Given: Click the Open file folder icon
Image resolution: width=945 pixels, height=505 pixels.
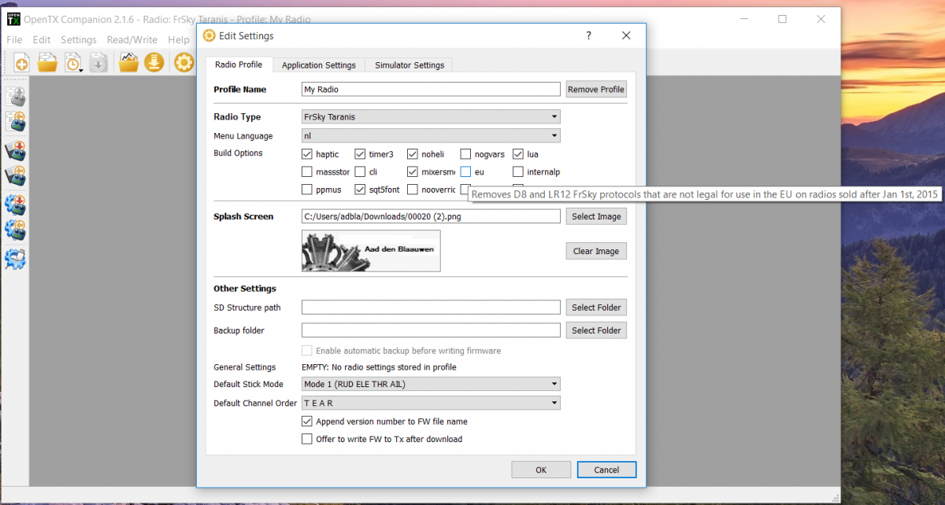Looking at the screenshot, I should [x=47, y=63].
